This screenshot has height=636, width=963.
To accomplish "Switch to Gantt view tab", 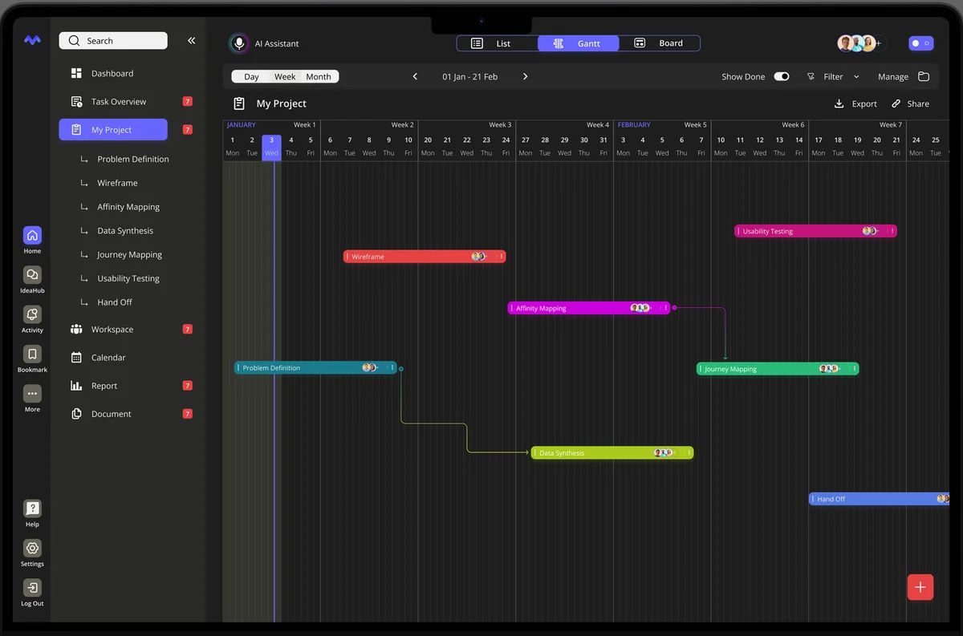I will tap(579, 43).
